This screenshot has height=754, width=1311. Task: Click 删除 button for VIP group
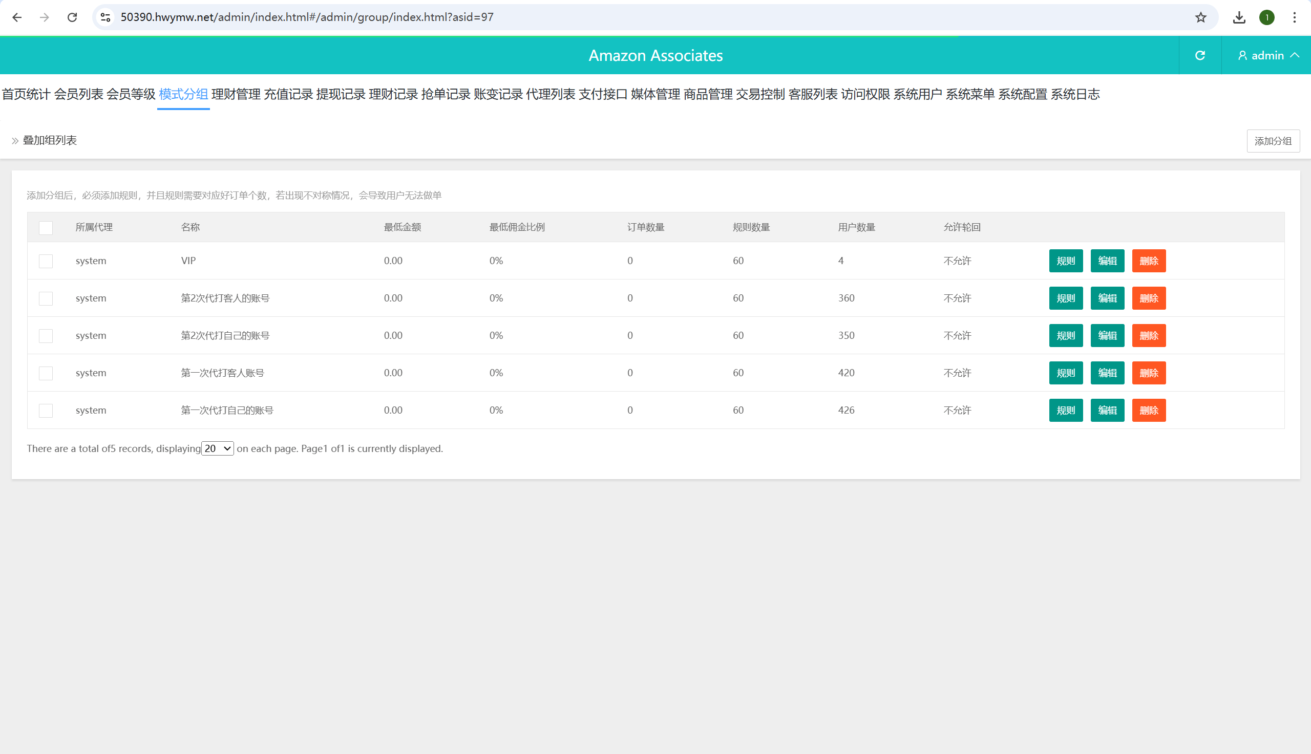[x=1148, y=261]
